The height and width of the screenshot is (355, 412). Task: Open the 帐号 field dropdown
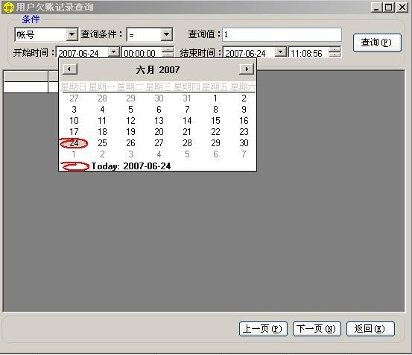pos(72,34)
